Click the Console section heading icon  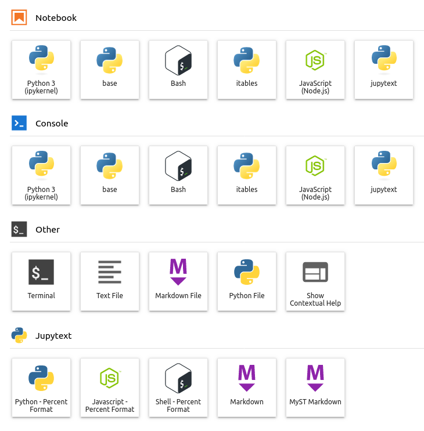pos(19,123)
